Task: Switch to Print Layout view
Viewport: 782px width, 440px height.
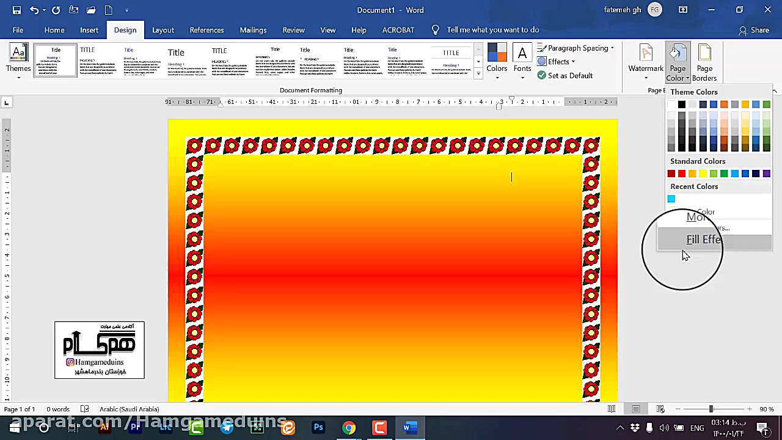Action: (x=636, y=409)
